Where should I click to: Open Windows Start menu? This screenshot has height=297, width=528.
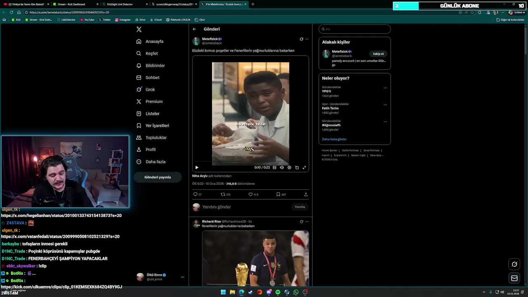coord(223,292)
